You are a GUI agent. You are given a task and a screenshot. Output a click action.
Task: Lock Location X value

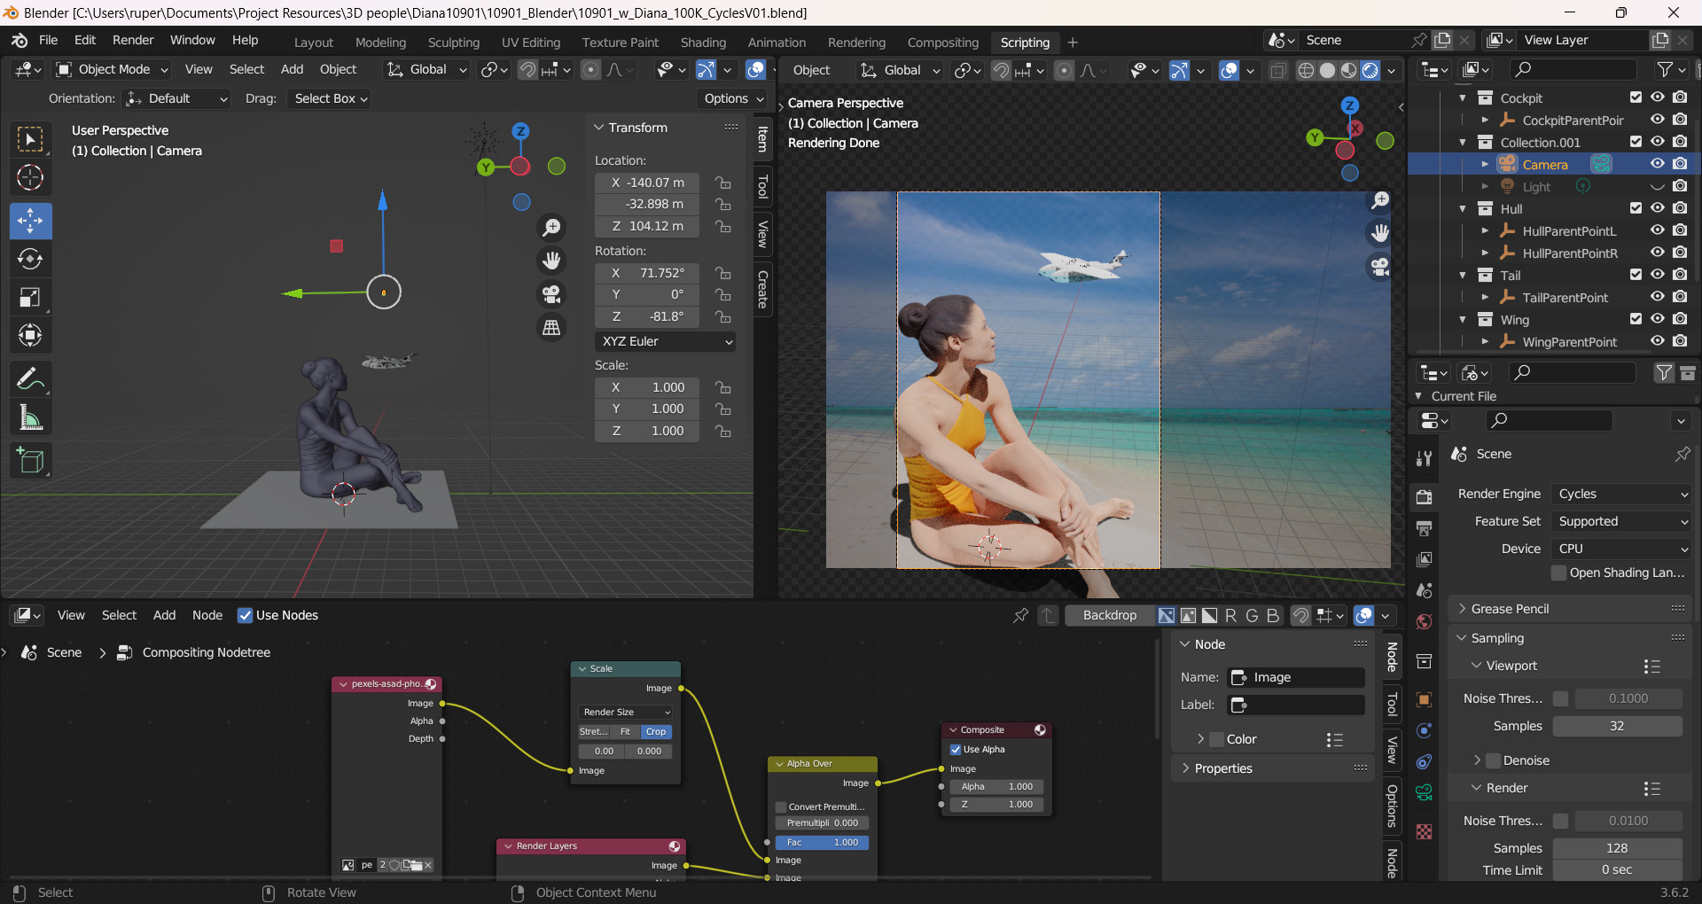[x=723, y=183]
